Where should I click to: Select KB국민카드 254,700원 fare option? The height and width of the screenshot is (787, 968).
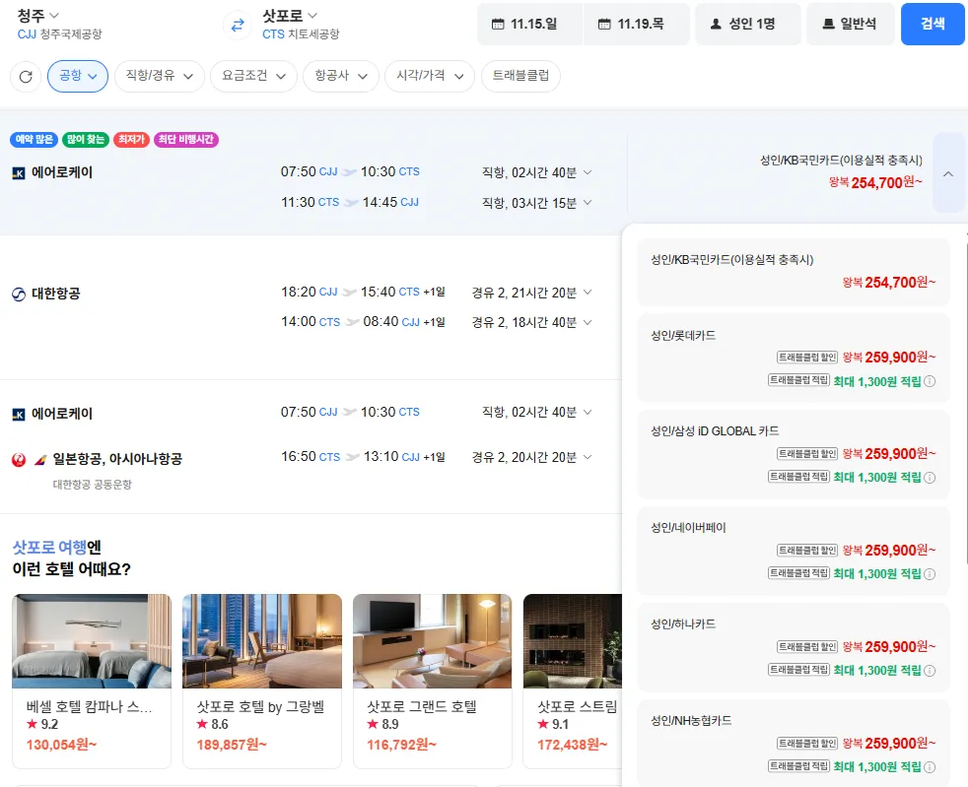794,272
